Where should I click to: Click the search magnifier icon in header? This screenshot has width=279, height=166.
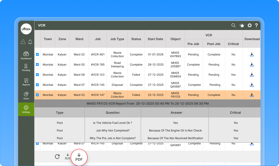[x=234, y=25]
